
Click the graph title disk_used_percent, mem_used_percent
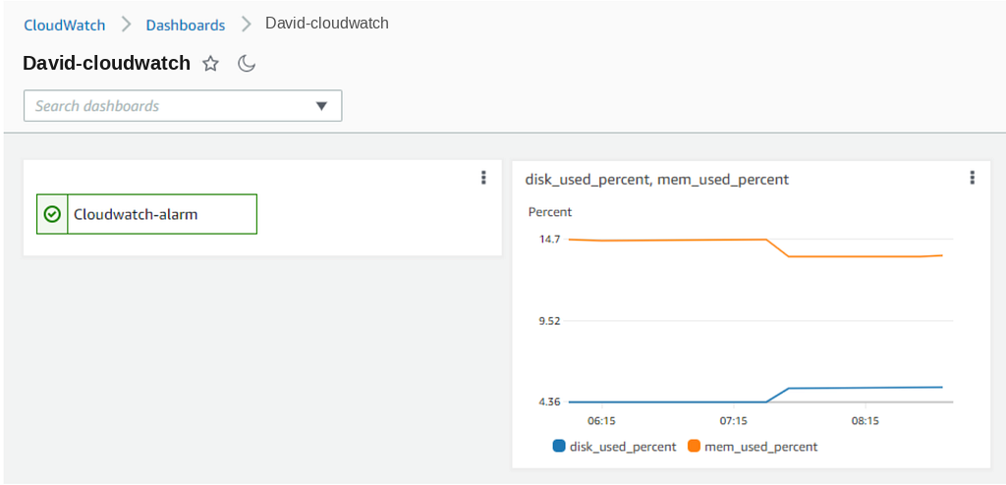pyautogui.click(x=657, y=181)
